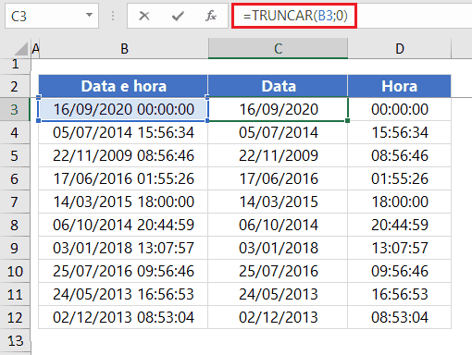Confirm the formula with the checkmark icon
This screenshot has width=472, height=355.
point(178,16)
